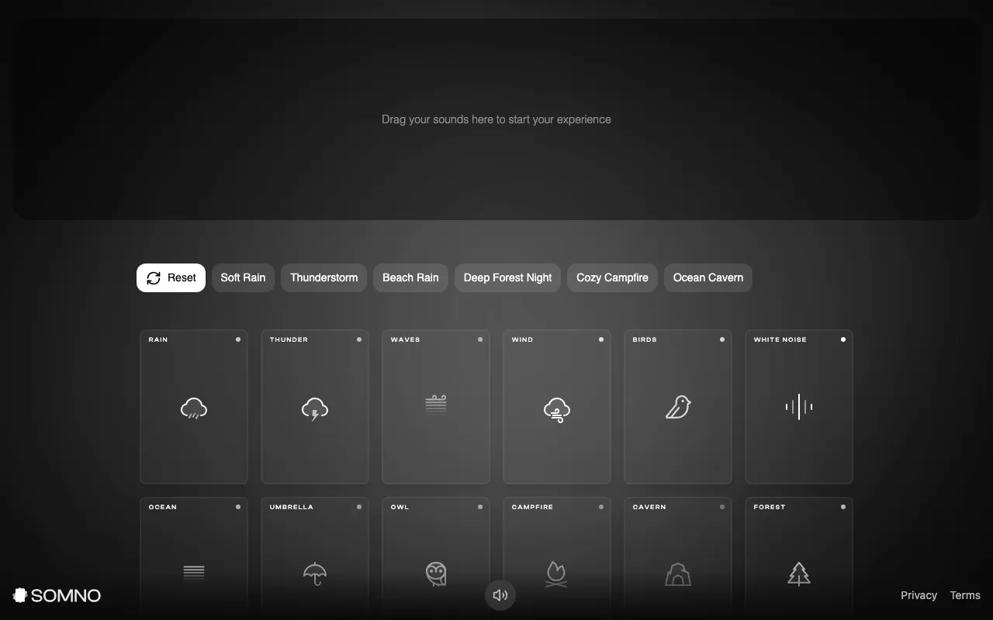The image size is (993, 620).
Task: Click the OCEAN card label
Action: coord(163,507)
